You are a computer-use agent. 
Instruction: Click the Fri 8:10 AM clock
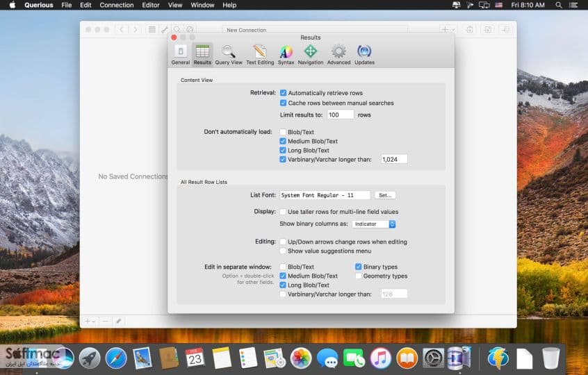point(528,6)
